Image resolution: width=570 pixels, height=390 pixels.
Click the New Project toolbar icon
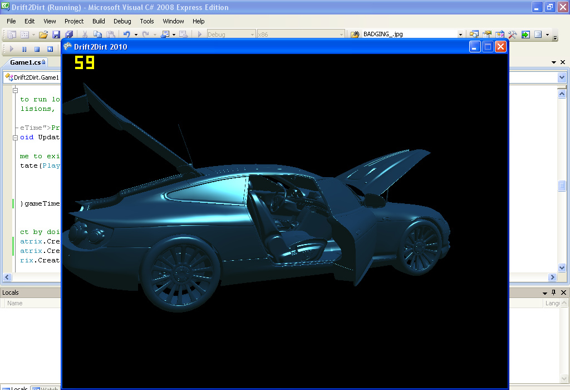point(12,34)
